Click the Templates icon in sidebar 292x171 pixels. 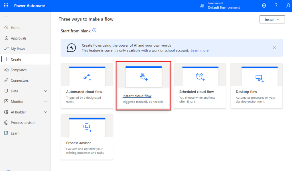[x=6, y=70]
